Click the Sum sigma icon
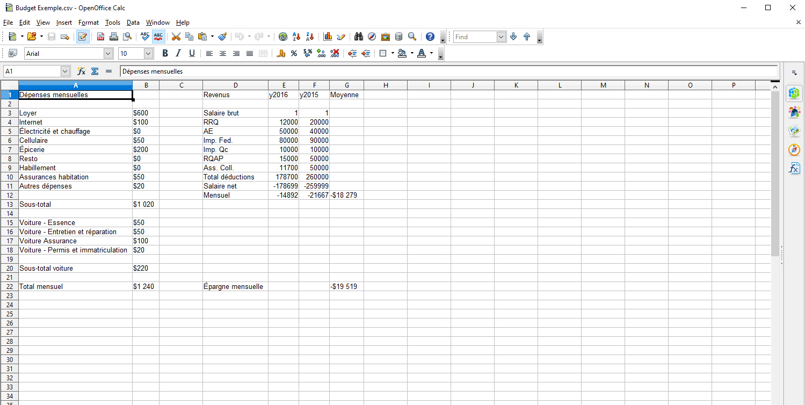Image resolution: width=805 pixels, height=405 pixels. click(95, 71)
